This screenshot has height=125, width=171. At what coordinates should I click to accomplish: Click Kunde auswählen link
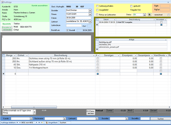[40, 5]
